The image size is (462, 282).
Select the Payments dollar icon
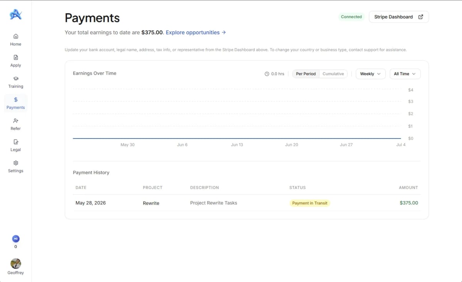pyautogui.click(x=16, y=100)
